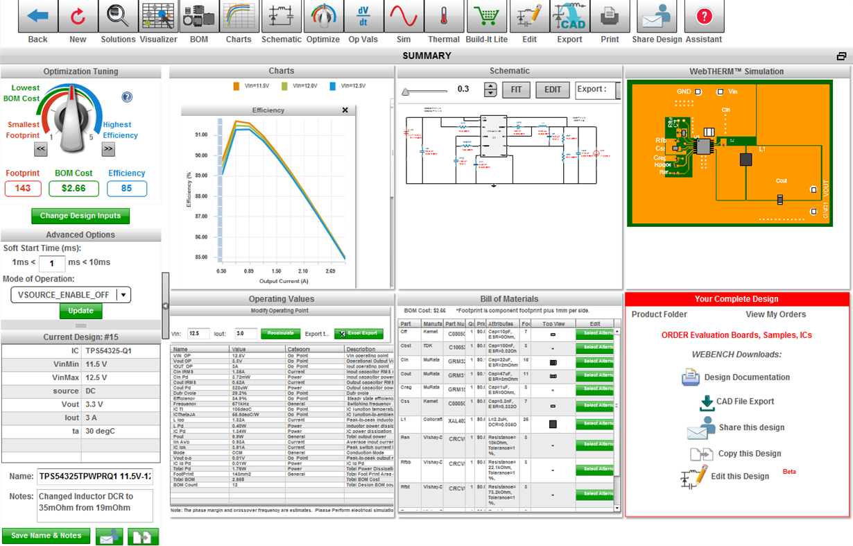Click the Op Vals dV/dt icon

click(363, 17)
